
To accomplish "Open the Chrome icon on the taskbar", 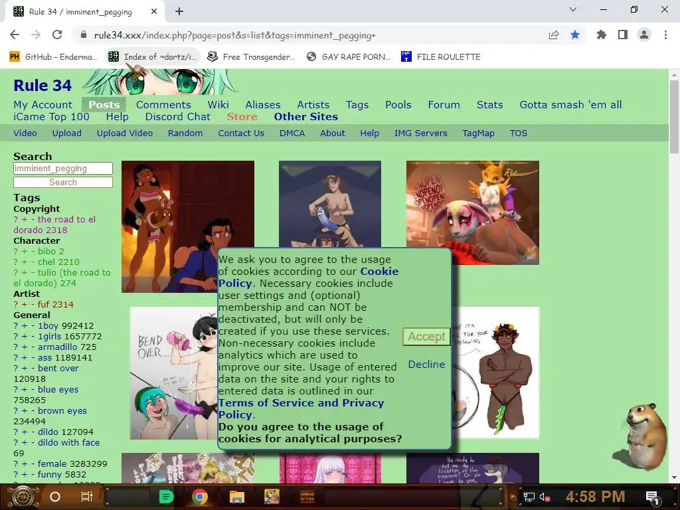I will [199, 497].
